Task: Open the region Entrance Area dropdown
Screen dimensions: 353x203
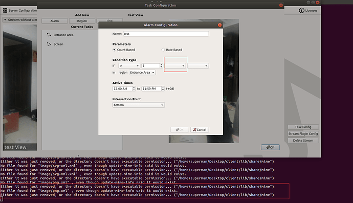Action: (x=142, y=73)
